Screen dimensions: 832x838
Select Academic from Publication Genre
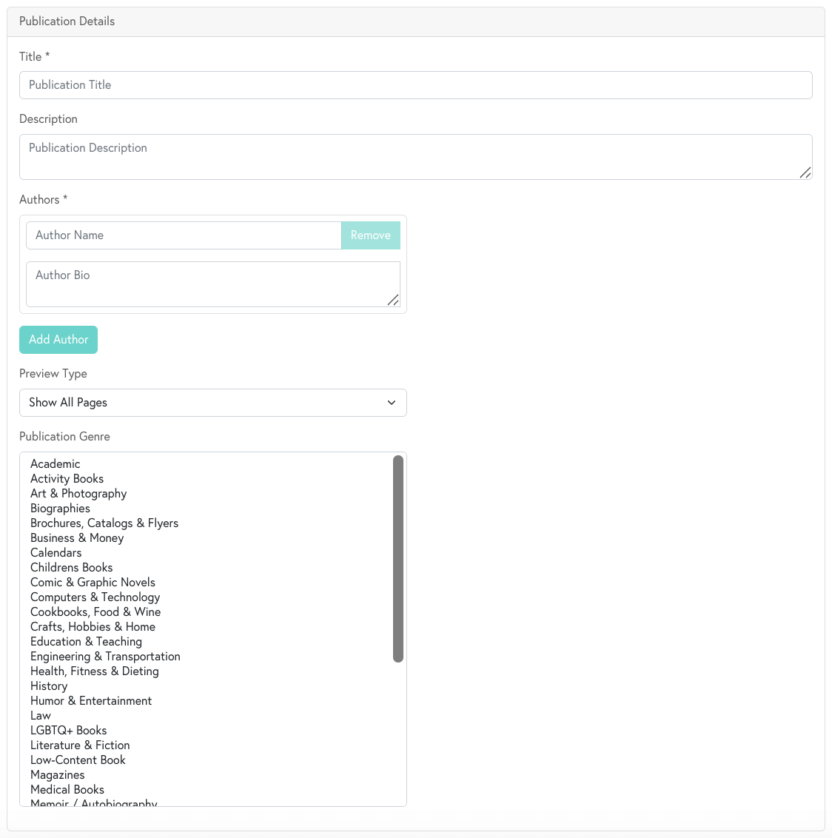coord(55,463)
